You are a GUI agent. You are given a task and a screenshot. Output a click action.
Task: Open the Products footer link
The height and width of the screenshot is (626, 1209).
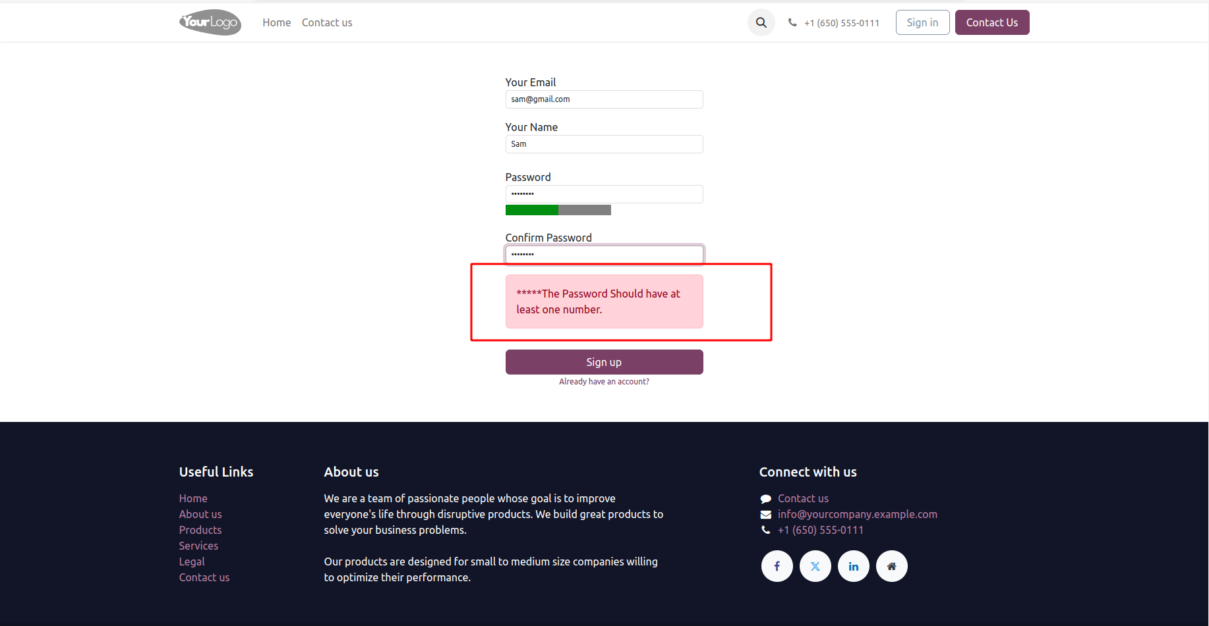click(x=200, y=530)
